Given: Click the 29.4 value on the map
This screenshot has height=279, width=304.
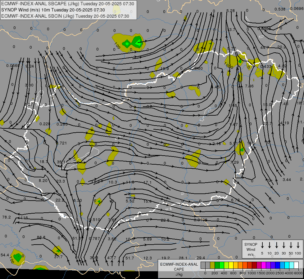Looking at the screenshot, I should [x=201, y=258].
